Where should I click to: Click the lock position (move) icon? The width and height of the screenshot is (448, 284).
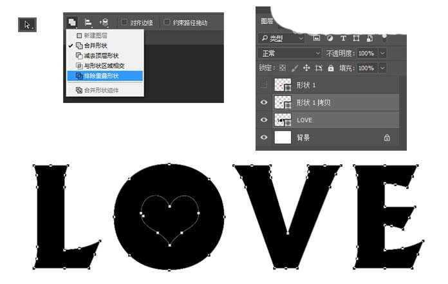coord(306,68)
